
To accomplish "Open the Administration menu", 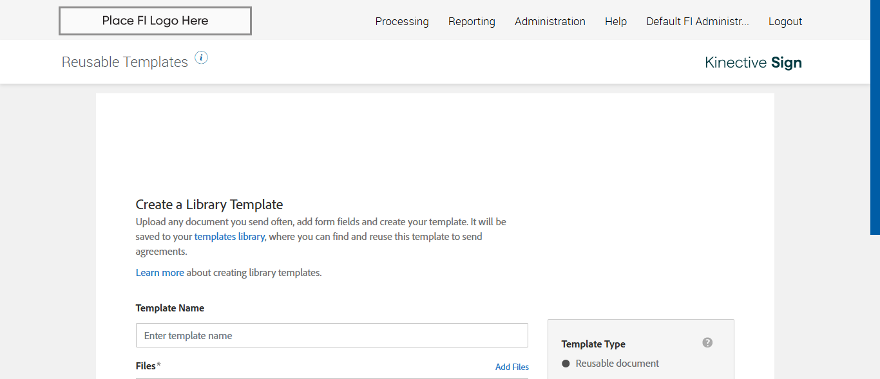I will point(550,21).
